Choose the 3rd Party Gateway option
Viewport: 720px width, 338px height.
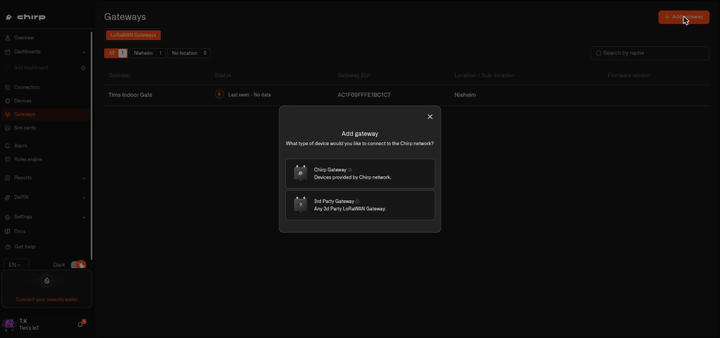coord(360,205)
